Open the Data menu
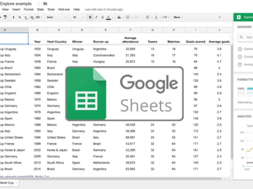The image size is (253, 189). tap(40, 9)
